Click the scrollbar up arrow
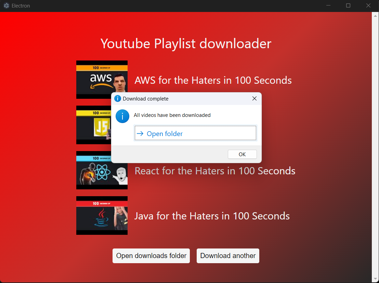 [375, 16]
